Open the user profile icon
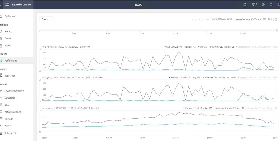Image resolution: width=280 pixels, height=141 pixels. pos(279,5)
